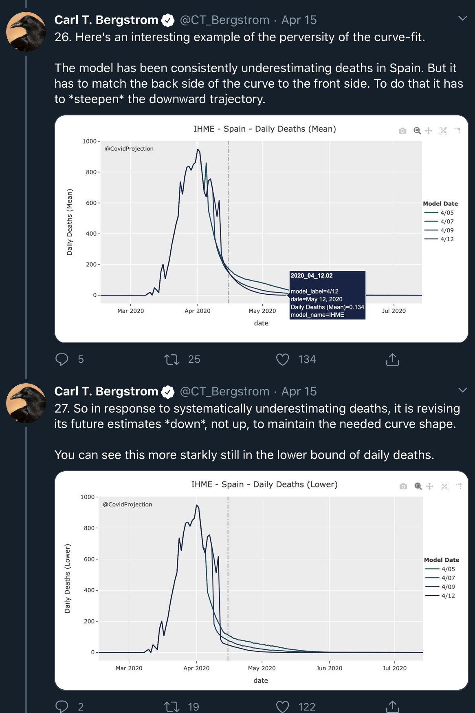Toggle 4/12 legend entry in Mean chart
The height and width of the screenshot is (713, 475).
pyautogui.click(x=439, y=239)
